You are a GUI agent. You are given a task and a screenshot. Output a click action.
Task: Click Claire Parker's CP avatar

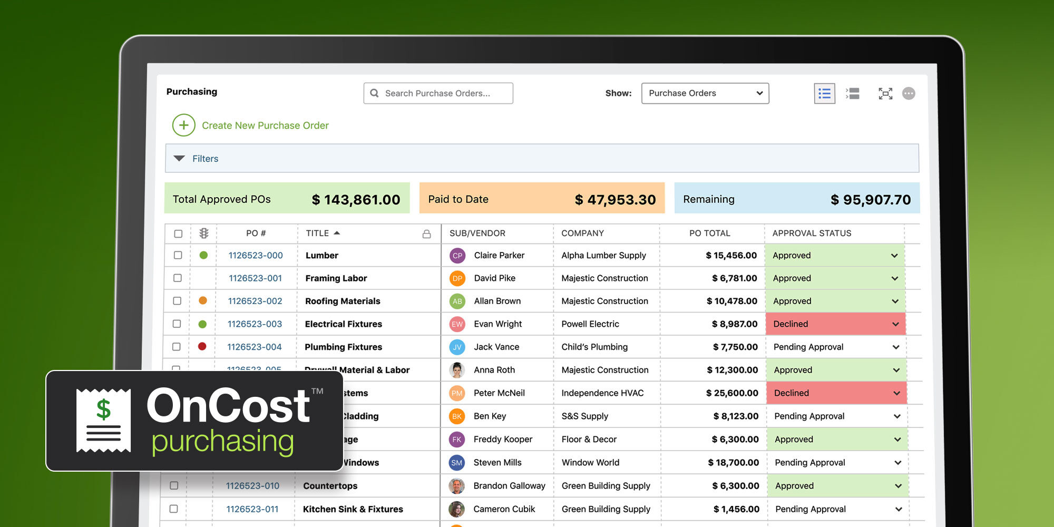click(457, 256)
